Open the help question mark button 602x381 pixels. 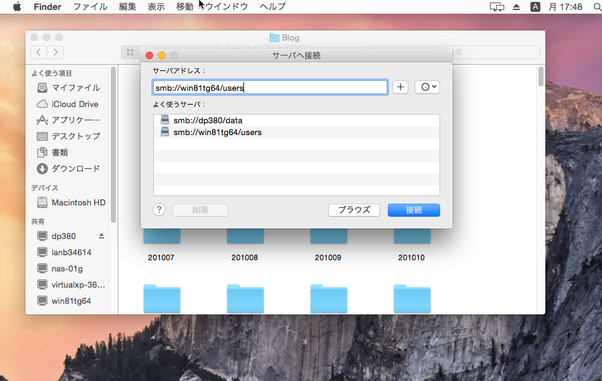[159, 209]
